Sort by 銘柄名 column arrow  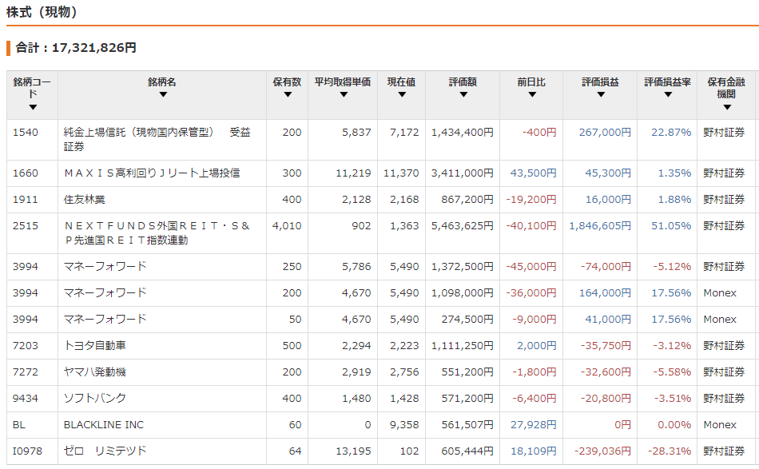163,94
